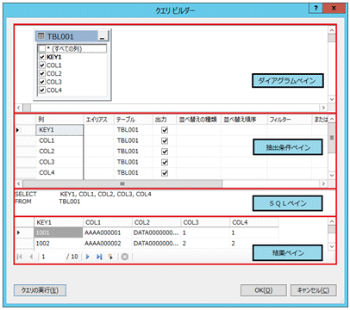This screenshot has height=310, width=350.
Task: Uncheck COL3 in the TBL001 table box
Action: pos(42,82)
